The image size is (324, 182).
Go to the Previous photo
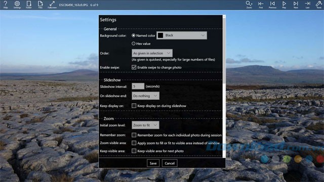272,5
